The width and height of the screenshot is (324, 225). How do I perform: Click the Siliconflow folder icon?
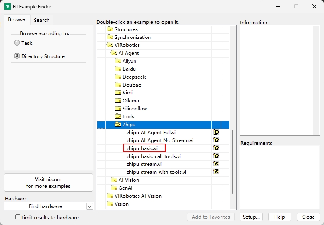pyautogui.click(x=118, y=109)
